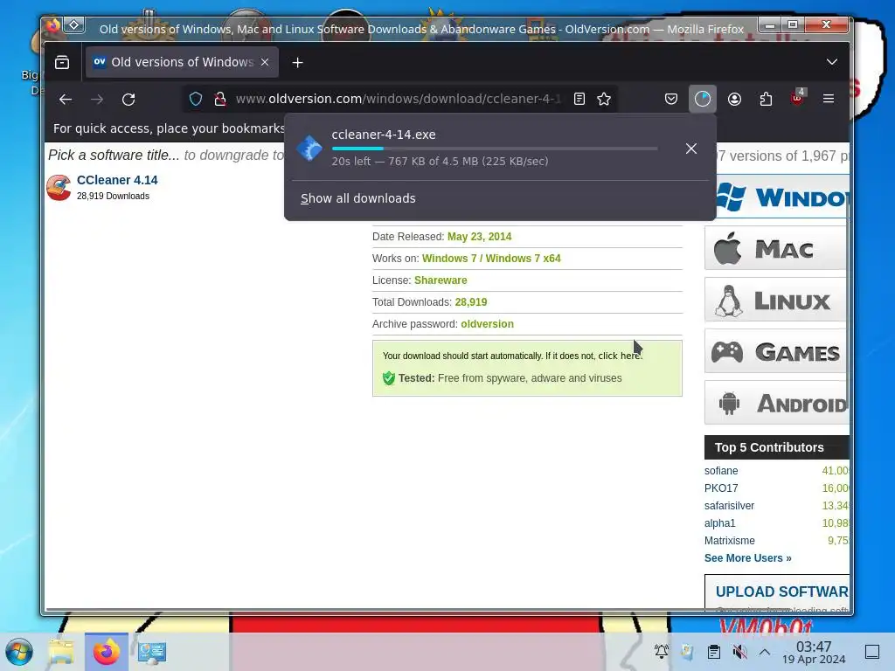Open contributor Matrixisme profile
895x671 pixels.
tap(730, 541)
